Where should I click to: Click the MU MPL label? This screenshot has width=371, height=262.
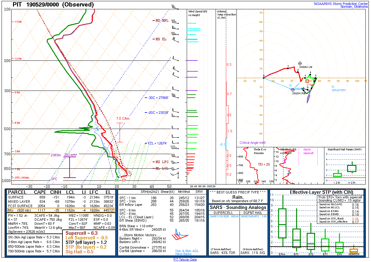pos(162,20)
